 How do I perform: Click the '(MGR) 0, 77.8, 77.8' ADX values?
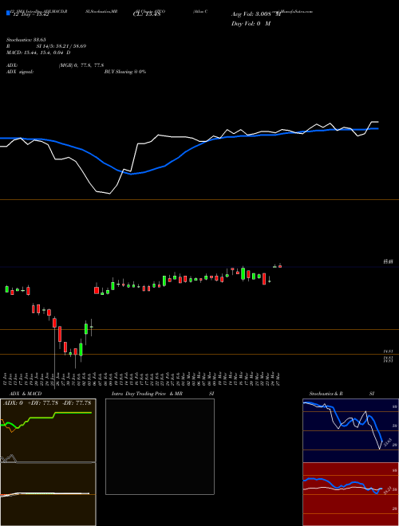[x=81, y=65]
